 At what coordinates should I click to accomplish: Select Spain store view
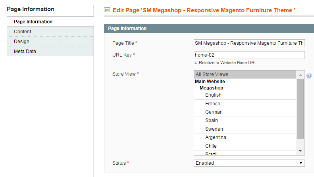point(245,120)
